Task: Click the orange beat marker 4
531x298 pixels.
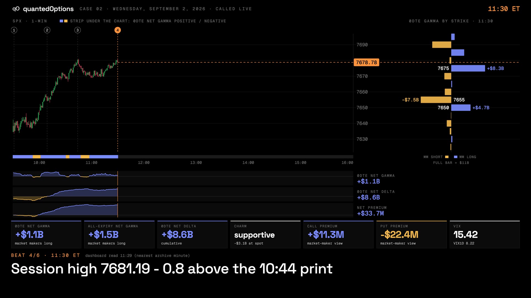Action: [x=118, y=30]
